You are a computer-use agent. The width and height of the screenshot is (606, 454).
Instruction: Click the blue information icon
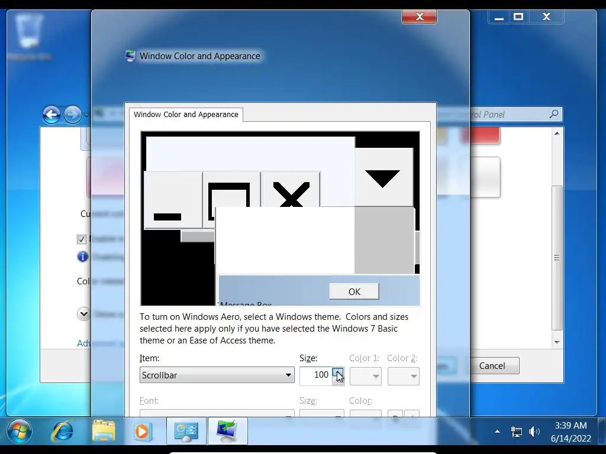82,257
